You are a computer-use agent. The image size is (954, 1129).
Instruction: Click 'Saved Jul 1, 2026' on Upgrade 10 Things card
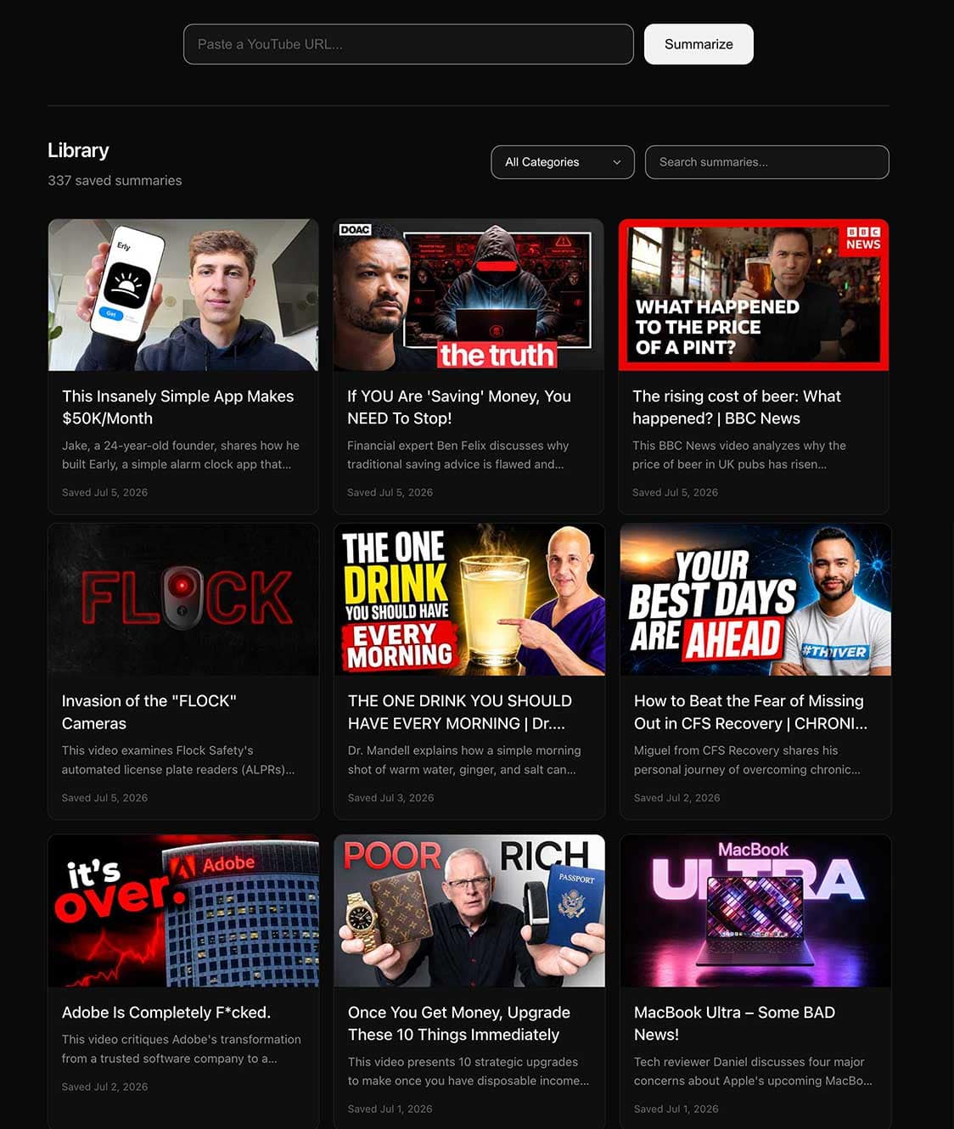pyautogui.click(x=390, y=1109)
